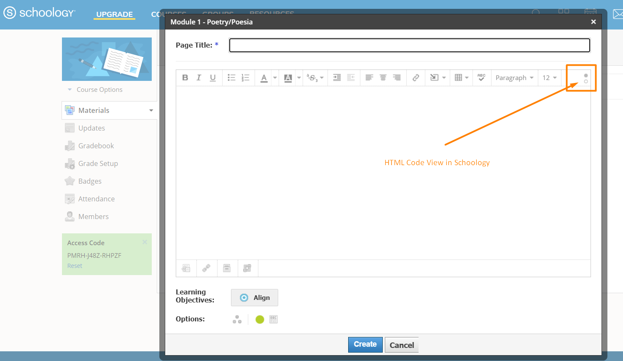
Task: Insert a table
Action: [459, 78]
